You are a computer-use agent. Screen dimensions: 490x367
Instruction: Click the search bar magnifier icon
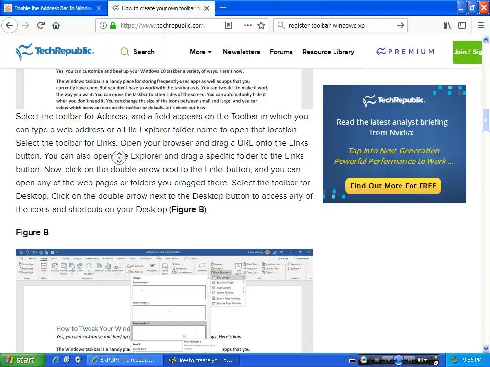[281, 26]
